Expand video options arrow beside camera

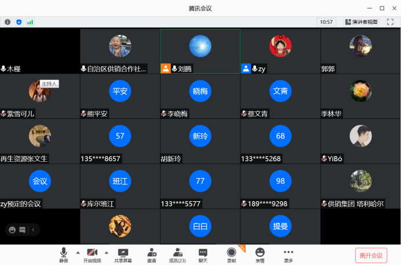(x=107, y=253)
